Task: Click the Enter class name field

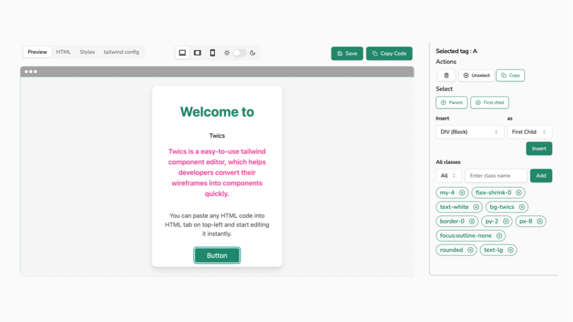Action: [496, 176]
